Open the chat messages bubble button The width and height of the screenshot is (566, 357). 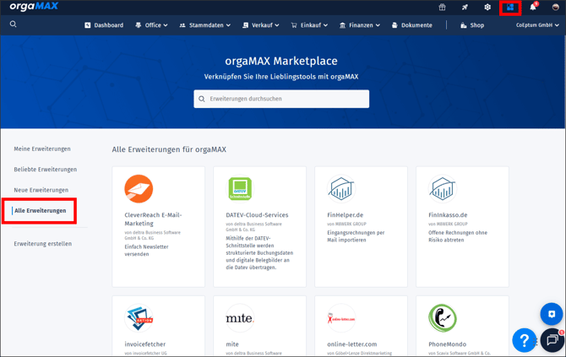click(x=552, y=340)
